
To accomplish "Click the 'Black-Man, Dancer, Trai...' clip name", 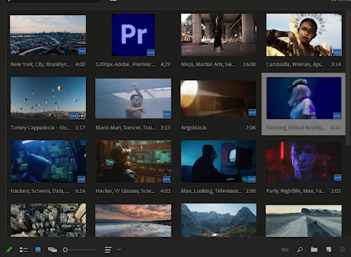I will point(125,127).
